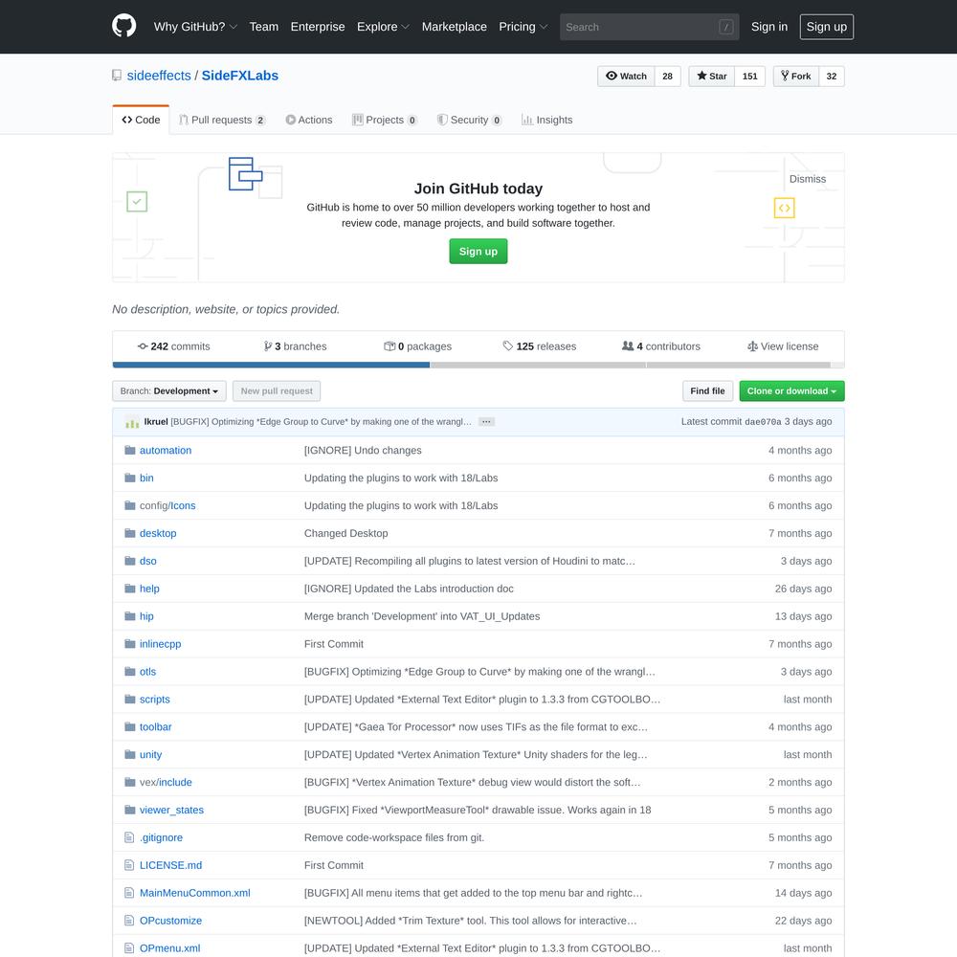
Task: Click the SideFXLabs repository name link
Action: click(x=240, y=76)
